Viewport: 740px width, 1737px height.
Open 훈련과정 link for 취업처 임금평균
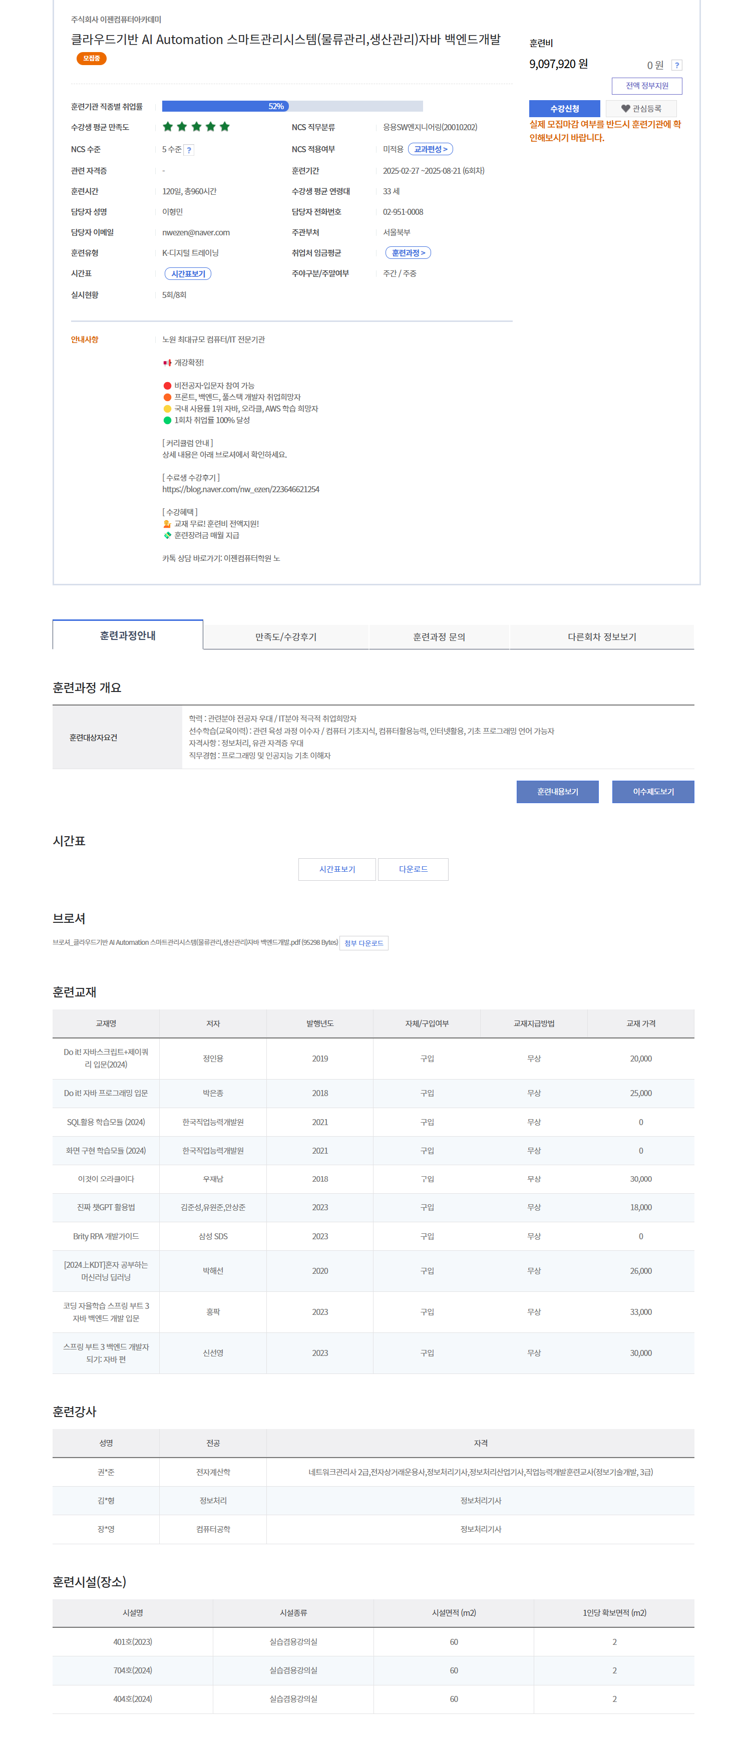408,253
